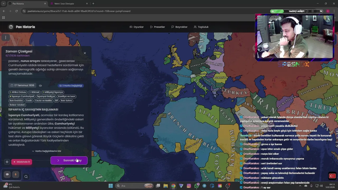Select the Bölmek tag
The height and width of the screenshot is (190, 338).
click(x=34, y=92)
